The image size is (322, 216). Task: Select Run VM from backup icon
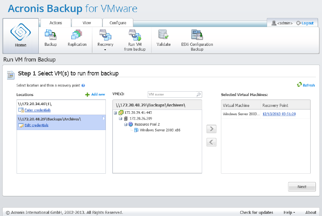pyautogui.click(x=135, y=35)
